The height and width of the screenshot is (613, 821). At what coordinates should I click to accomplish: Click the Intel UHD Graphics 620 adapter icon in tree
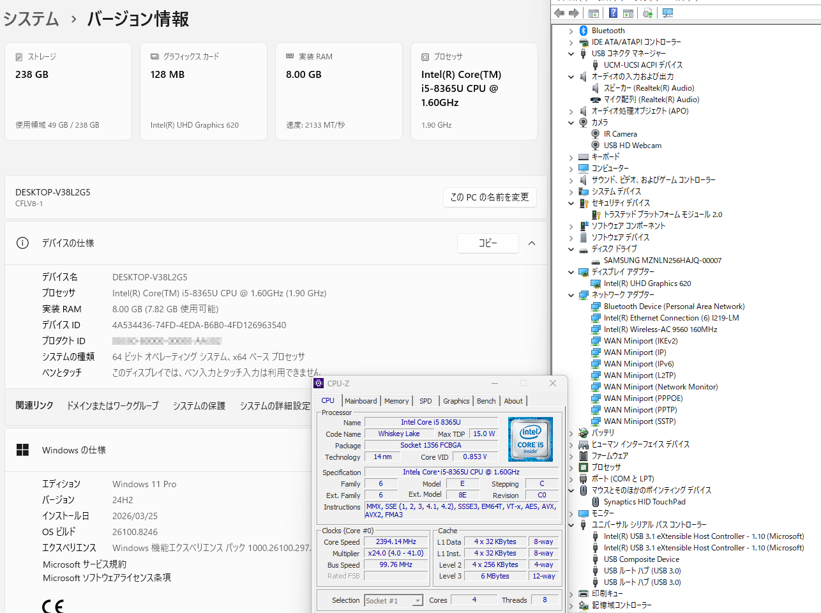[x=596, y=284]
